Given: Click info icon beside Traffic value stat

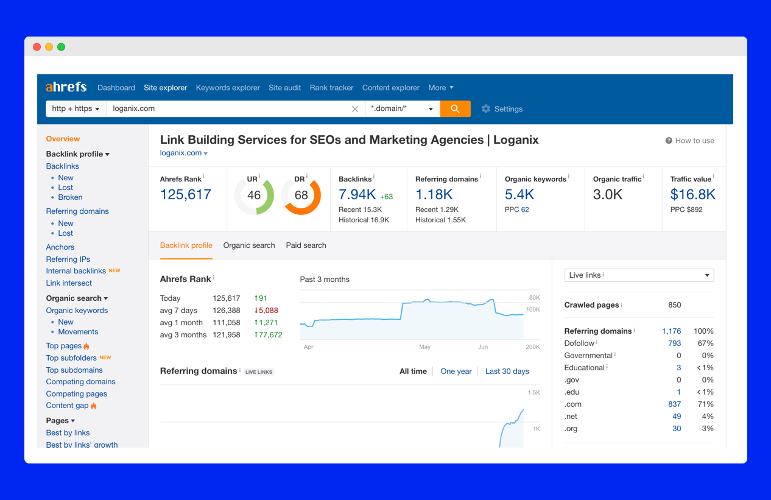Looking at the screenshot, I should coord(714,177).
